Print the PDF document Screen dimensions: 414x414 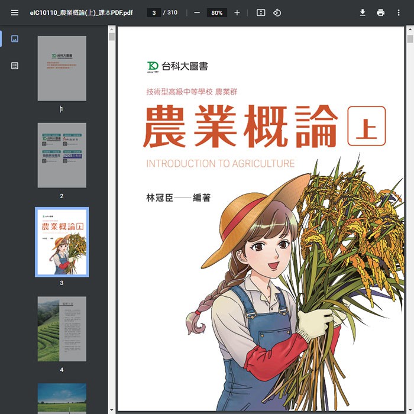pyautogui.click(x=380, y=12)
